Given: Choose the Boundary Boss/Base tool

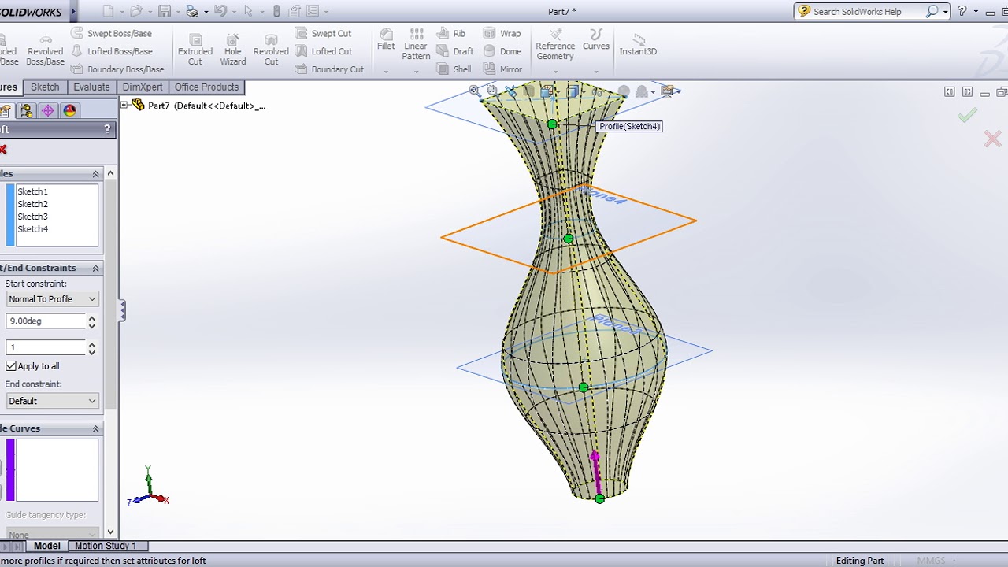Looking at the screenshot, I should (x=117, y=69).
